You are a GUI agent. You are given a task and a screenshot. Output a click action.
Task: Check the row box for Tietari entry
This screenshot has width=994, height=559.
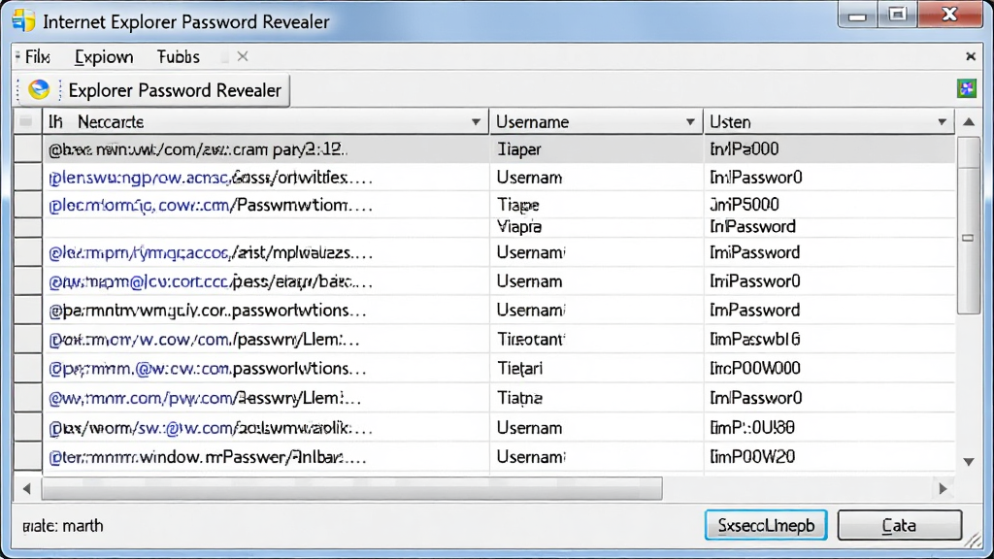click(x=28, y=368)
